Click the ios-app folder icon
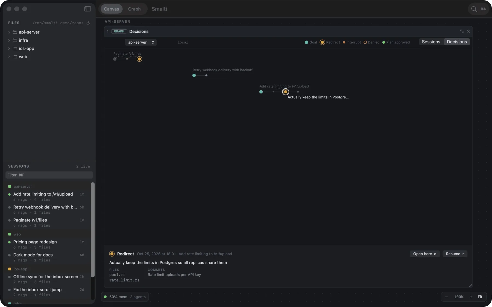Image resolution: width=492 pixels, height=307 pixels. click(15, 48)
